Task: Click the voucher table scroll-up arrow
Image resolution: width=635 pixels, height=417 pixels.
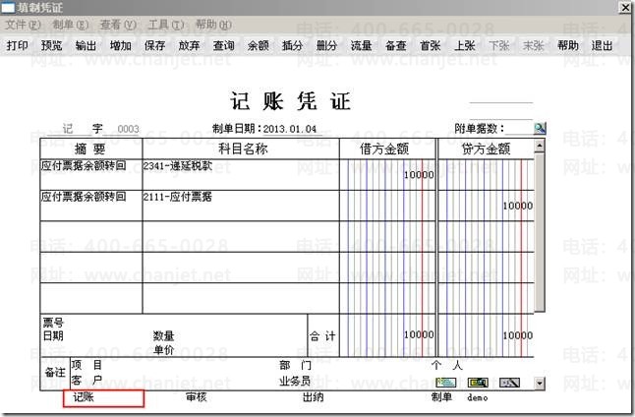Action: click(539, 146)
